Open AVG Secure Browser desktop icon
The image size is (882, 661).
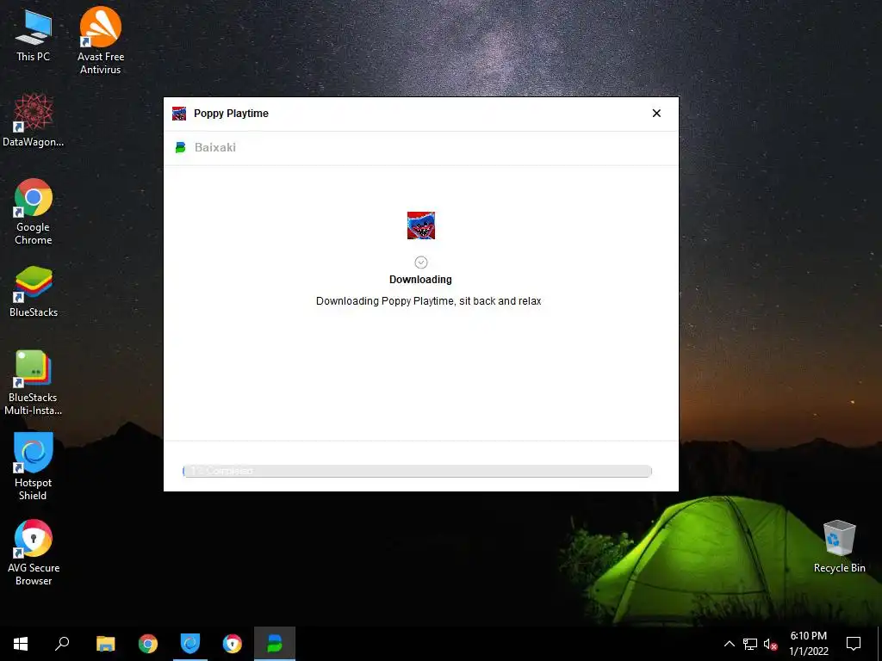click(34, 553)
